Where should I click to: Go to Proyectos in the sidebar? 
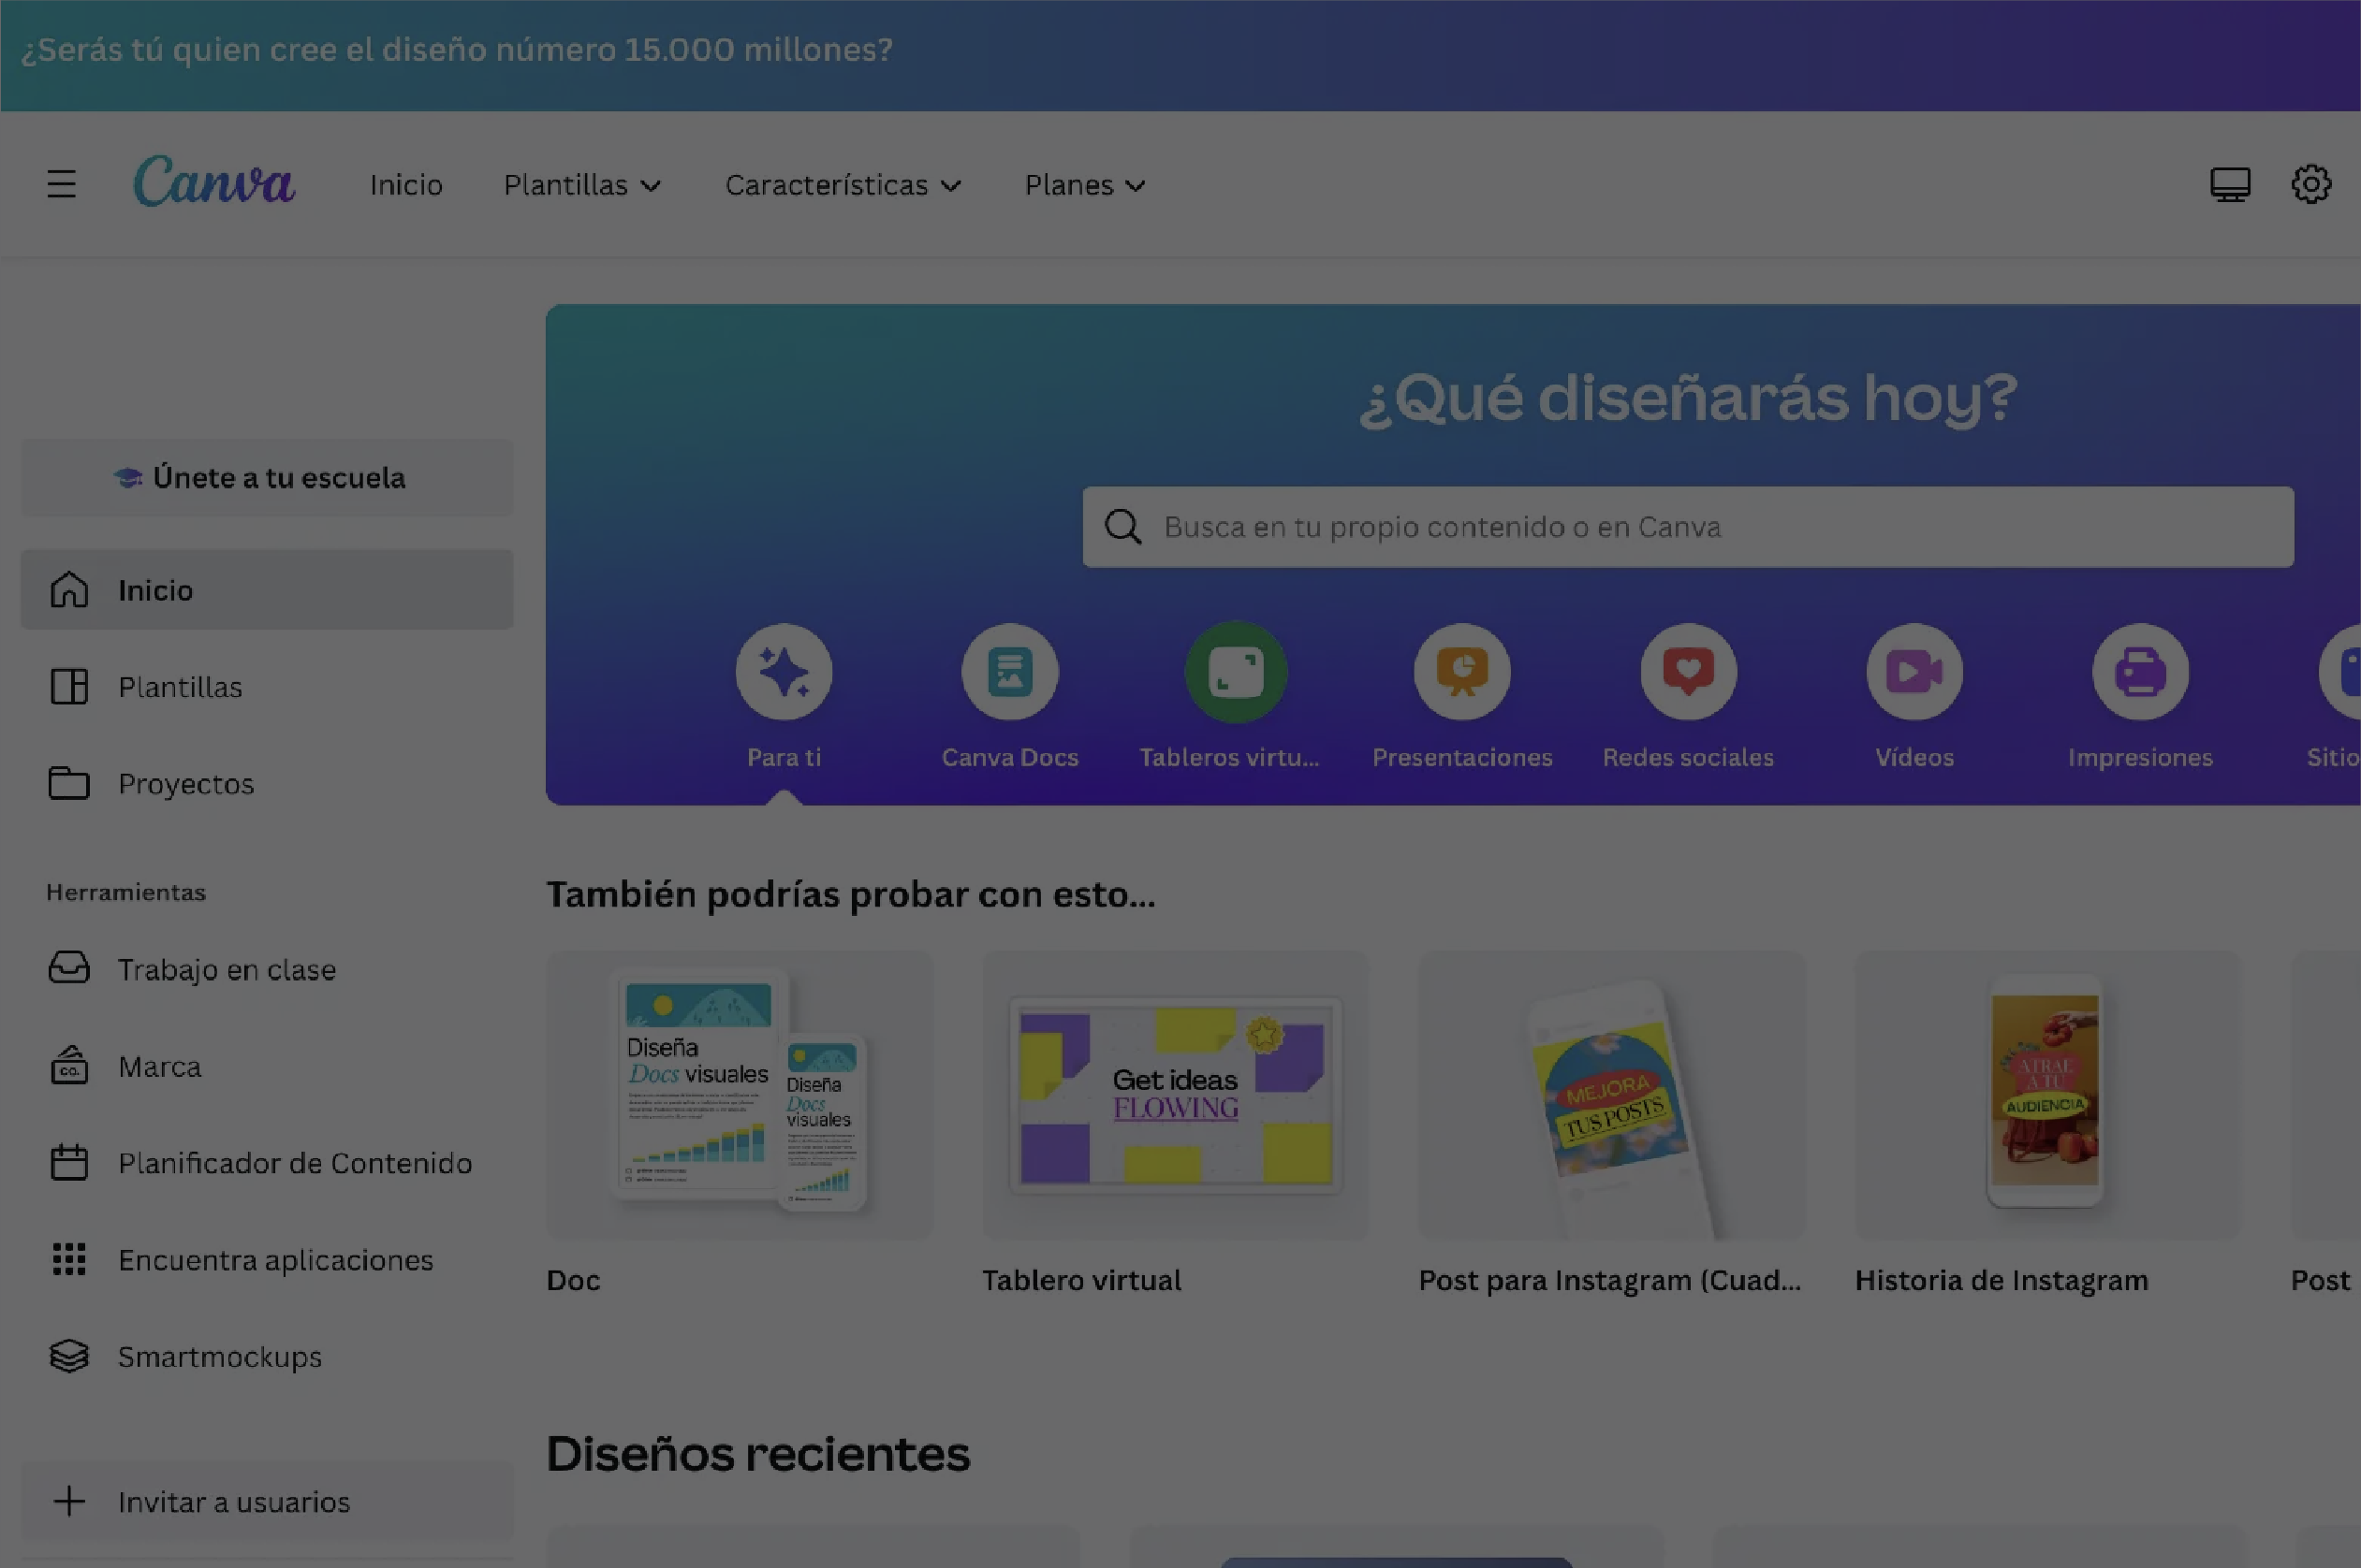[185, 784]
